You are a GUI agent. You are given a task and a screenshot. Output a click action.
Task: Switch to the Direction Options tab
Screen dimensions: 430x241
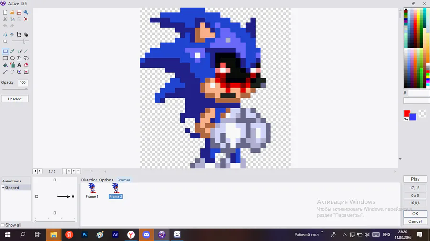pyautogui.click(x=97, y=180)
